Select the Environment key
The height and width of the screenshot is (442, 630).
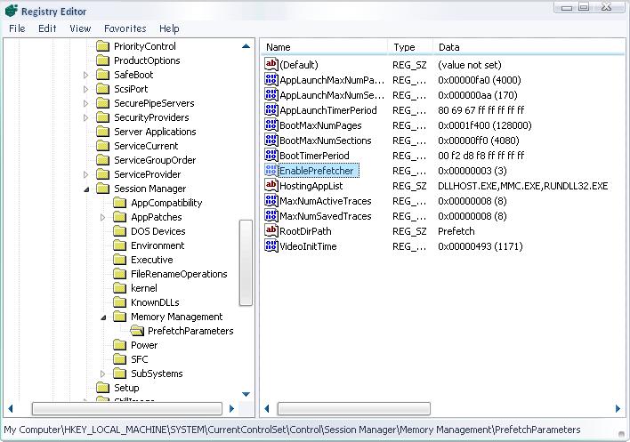pyautogui.click(x=157, y=245)
